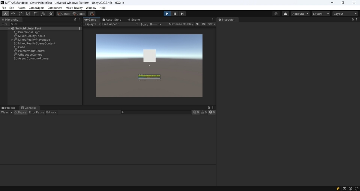Lock the Console panel
360x191 pixels.
[209, 108]
